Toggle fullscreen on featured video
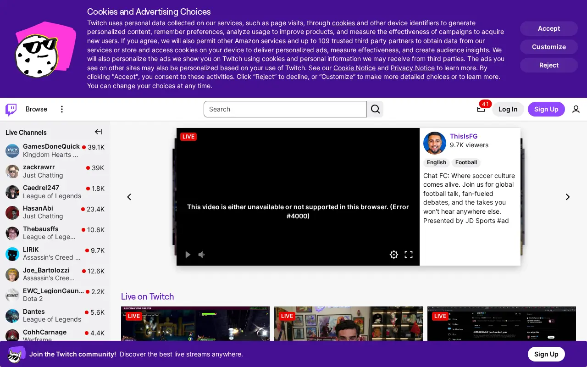The height and width of the screenshot is (367, 587). click(409, 255)
